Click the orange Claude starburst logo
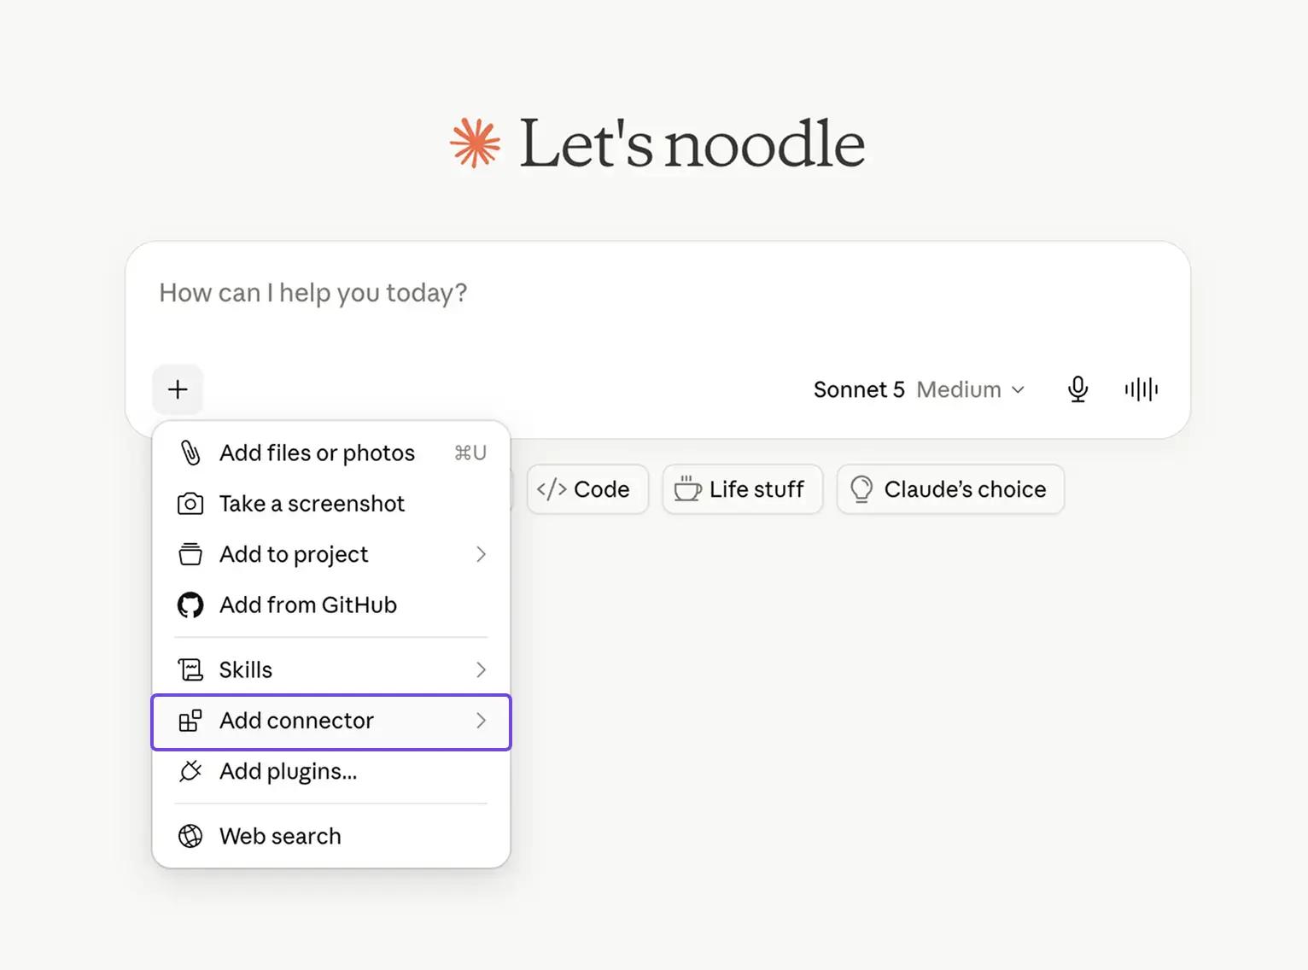1308x970 pixels. 475,143
